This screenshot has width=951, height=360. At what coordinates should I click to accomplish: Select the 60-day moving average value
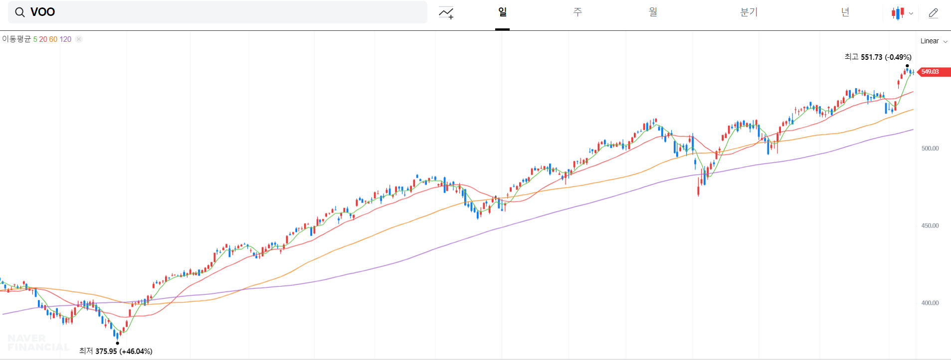tap(53, 39)
